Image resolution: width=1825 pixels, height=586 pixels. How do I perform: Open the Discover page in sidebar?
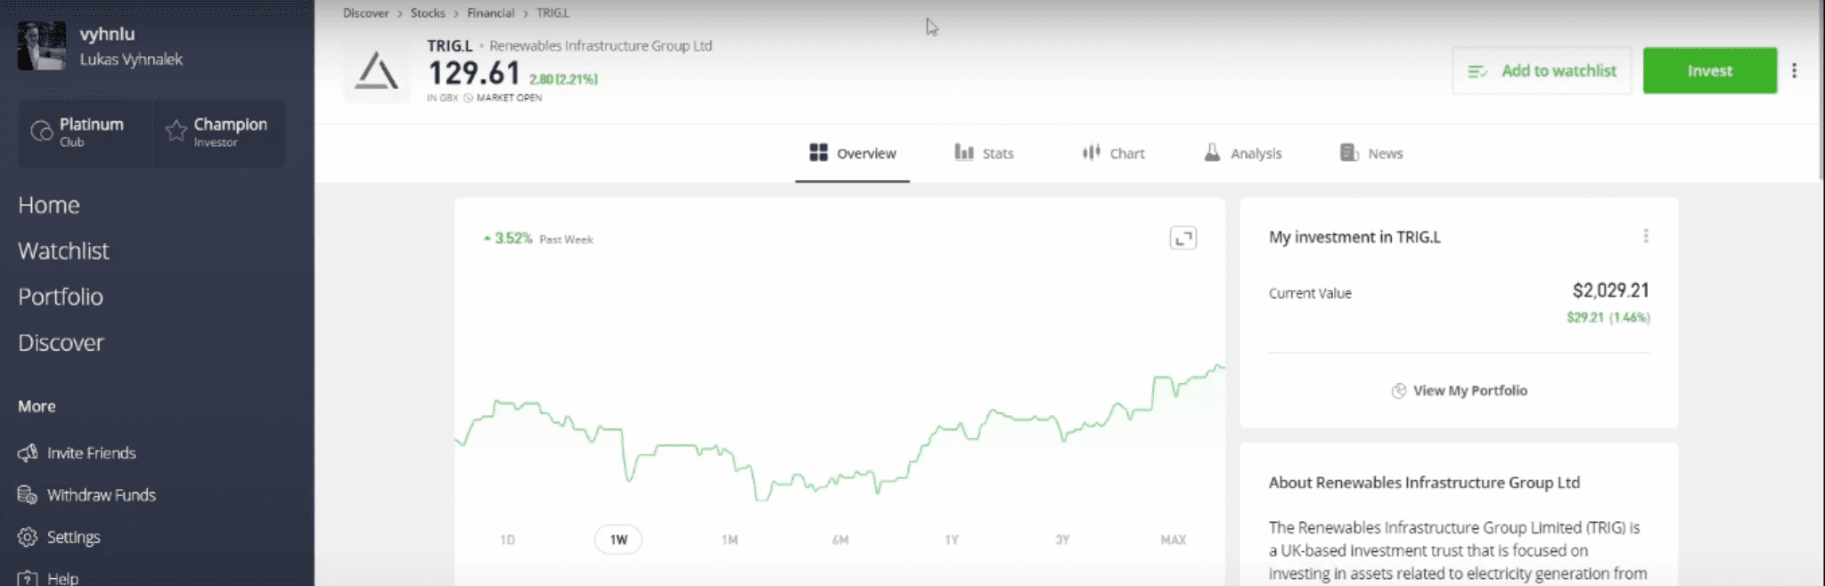61,343
